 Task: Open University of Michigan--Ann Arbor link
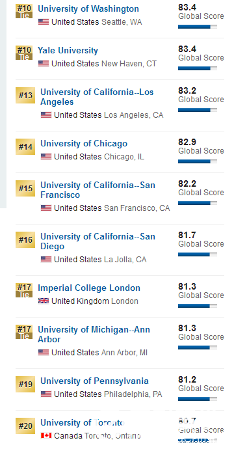click(x=94, y=334)
